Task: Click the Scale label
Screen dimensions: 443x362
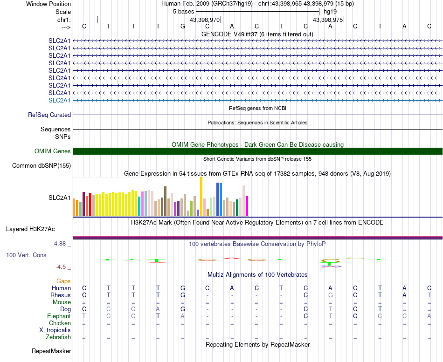Action: pos(63,12)
